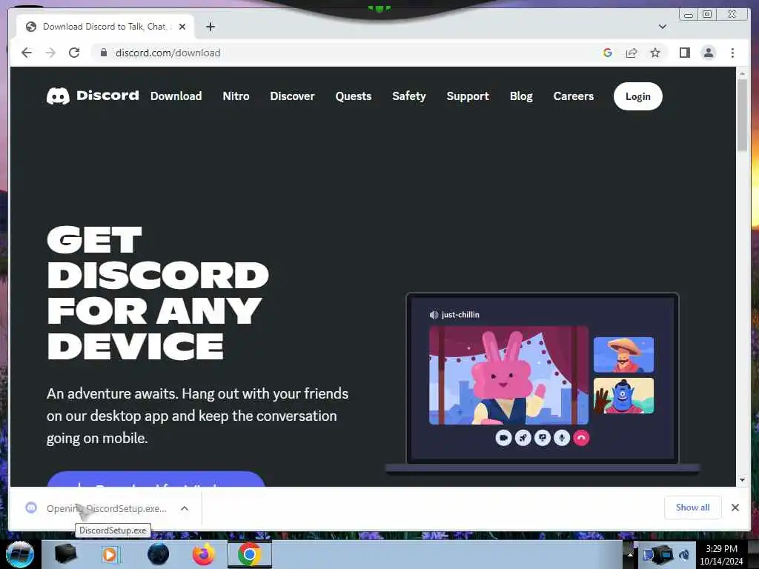
Task: Open the media player taskbar icon
Action: point(111,554)
